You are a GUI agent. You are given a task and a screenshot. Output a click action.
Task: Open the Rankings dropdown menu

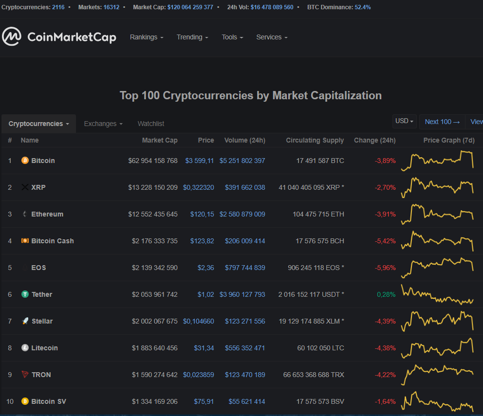click(x=147, y=37)
